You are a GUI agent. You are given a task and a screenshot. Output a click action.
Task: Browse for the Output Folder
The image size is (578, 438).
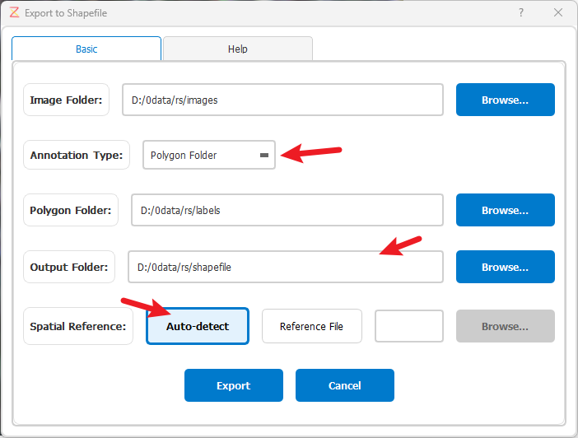coord(505,267)
